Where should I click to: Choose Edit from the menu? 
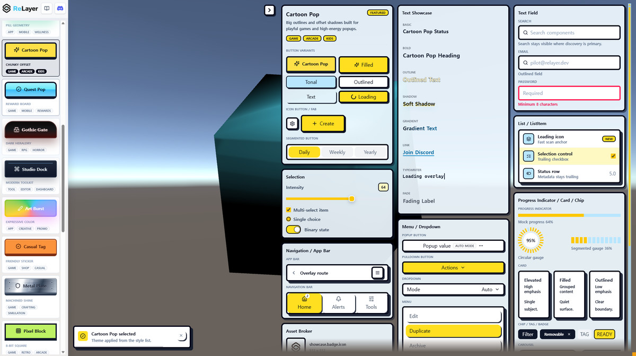(453, 316)
